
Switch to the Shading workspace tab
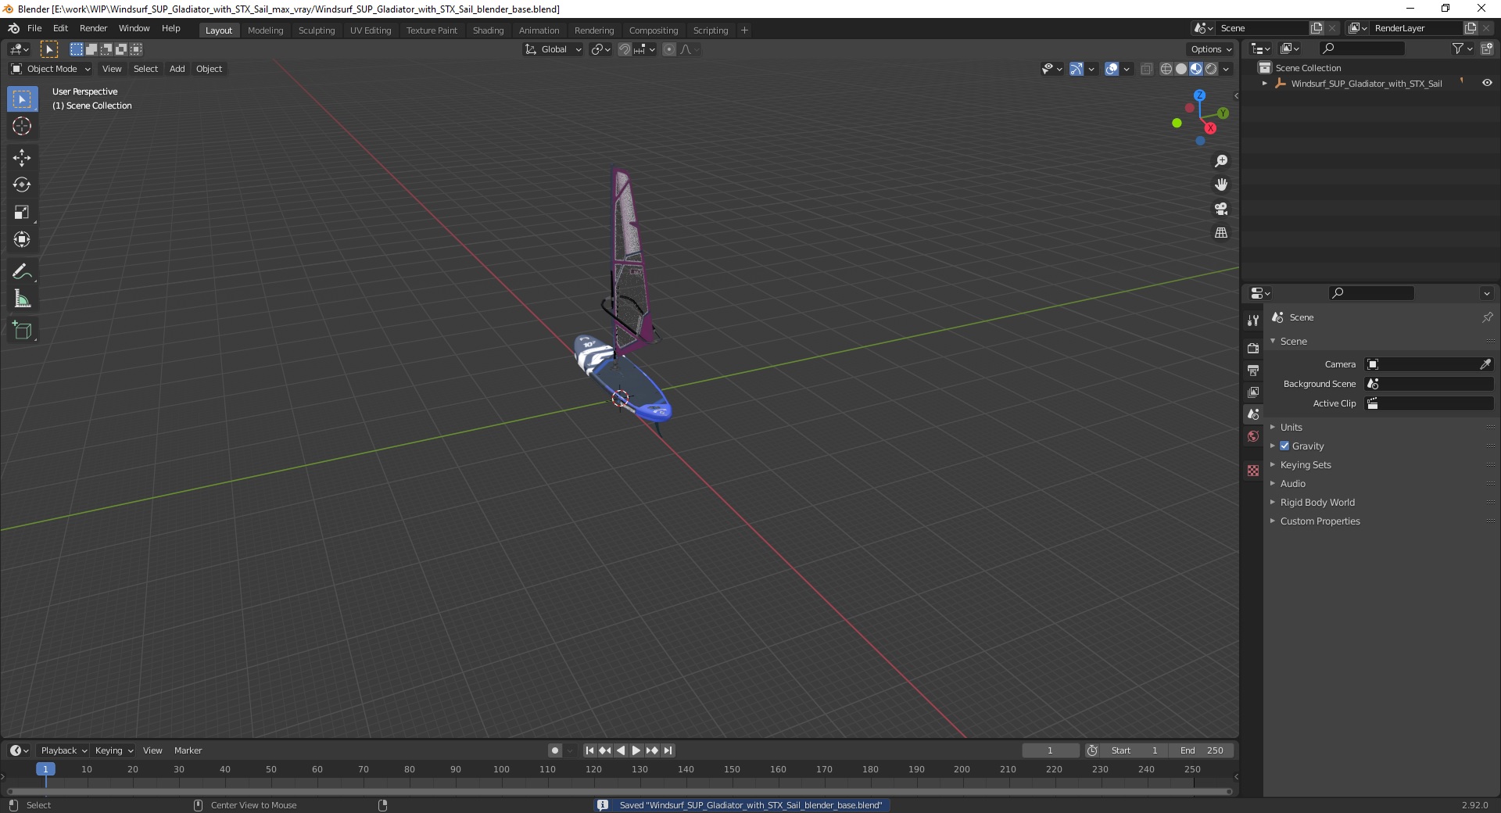coord(488,30)
